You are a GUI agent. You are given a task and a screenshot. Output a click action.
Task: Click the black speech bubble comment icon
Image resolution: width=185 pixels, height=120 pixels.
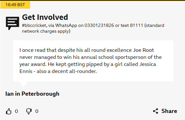click(x=13, y=23)
